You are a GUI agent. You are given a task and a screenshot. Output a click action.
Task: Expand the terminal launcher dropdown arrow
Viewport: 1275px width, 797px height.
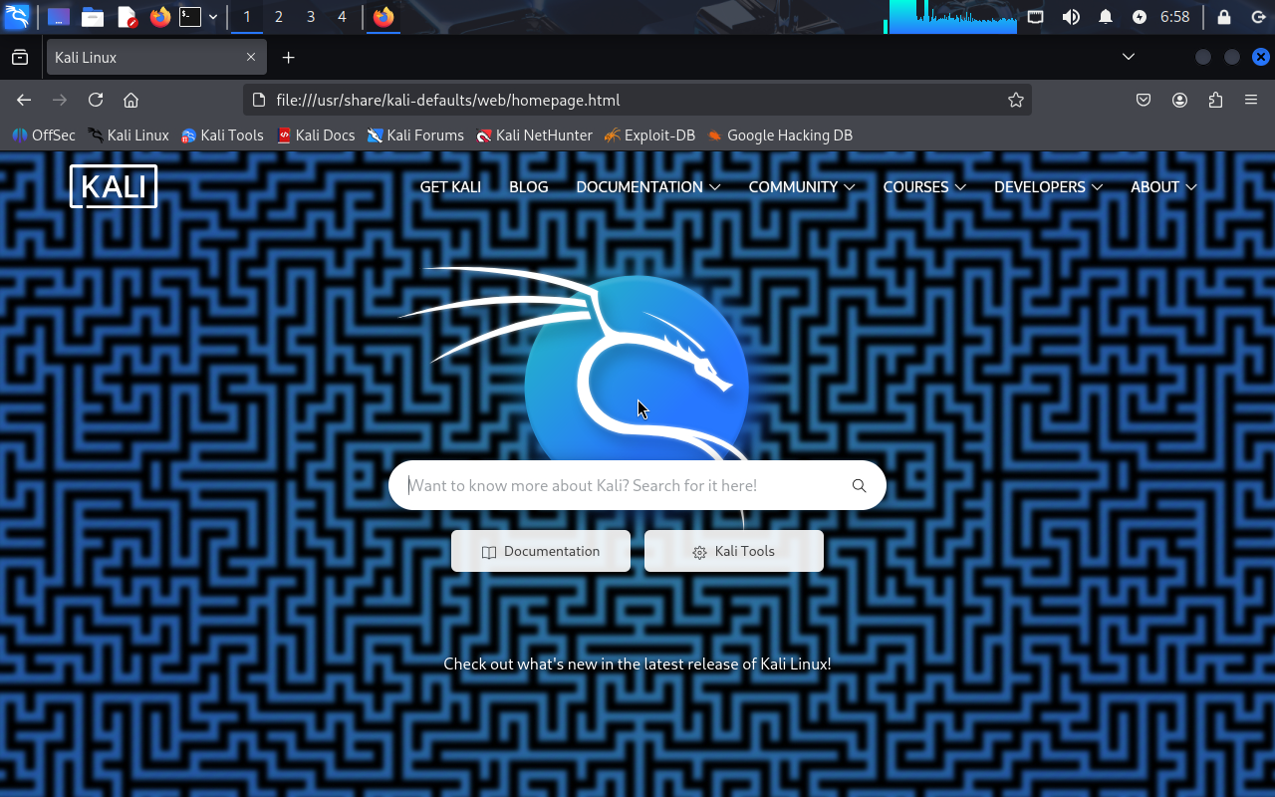(213, 17)
